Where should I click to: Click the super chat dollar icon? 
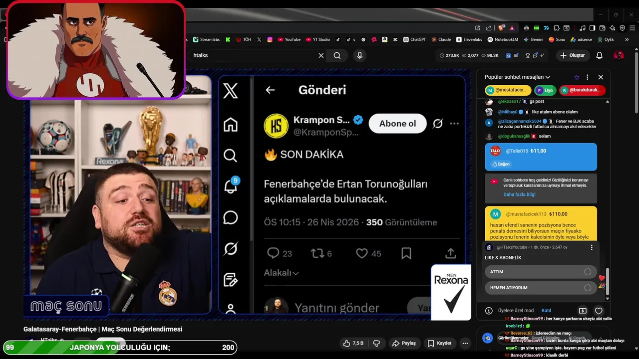coord(582,311)
